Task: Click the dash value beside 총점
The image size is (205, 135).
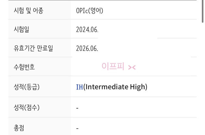Action: pyautogui.click(x=78, y=128)
